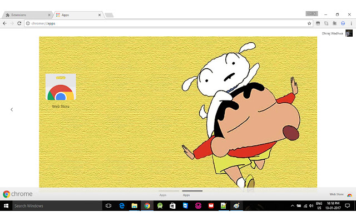Open File Explorer from the taskbar

[x=134, y=206]
